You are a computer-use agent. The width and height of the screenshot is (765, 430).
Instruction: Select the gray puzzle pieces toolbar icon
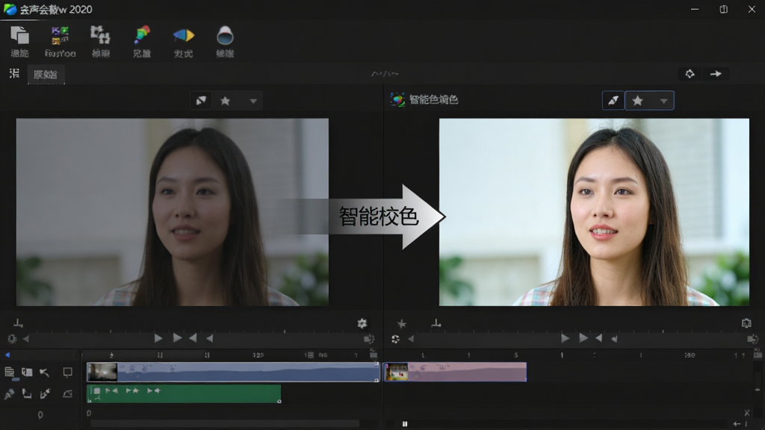click(x=101, y=35)
